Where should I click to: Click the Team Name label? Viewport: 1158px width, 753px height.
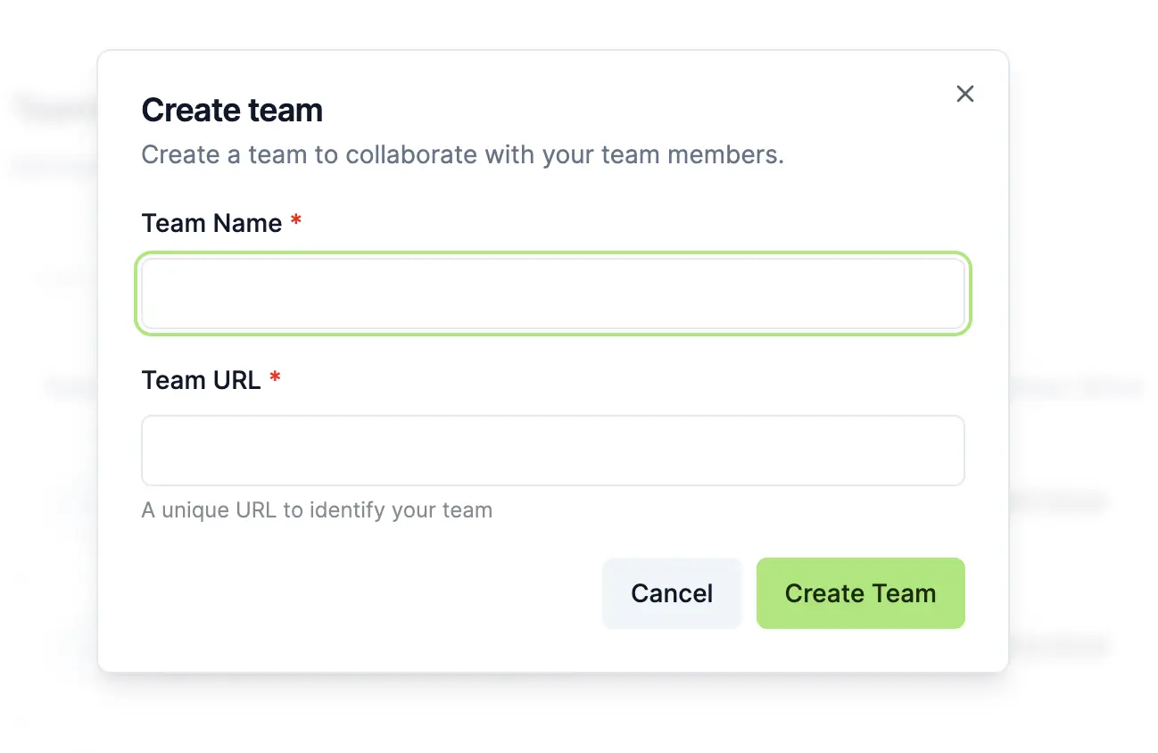[x=211, y=223]
